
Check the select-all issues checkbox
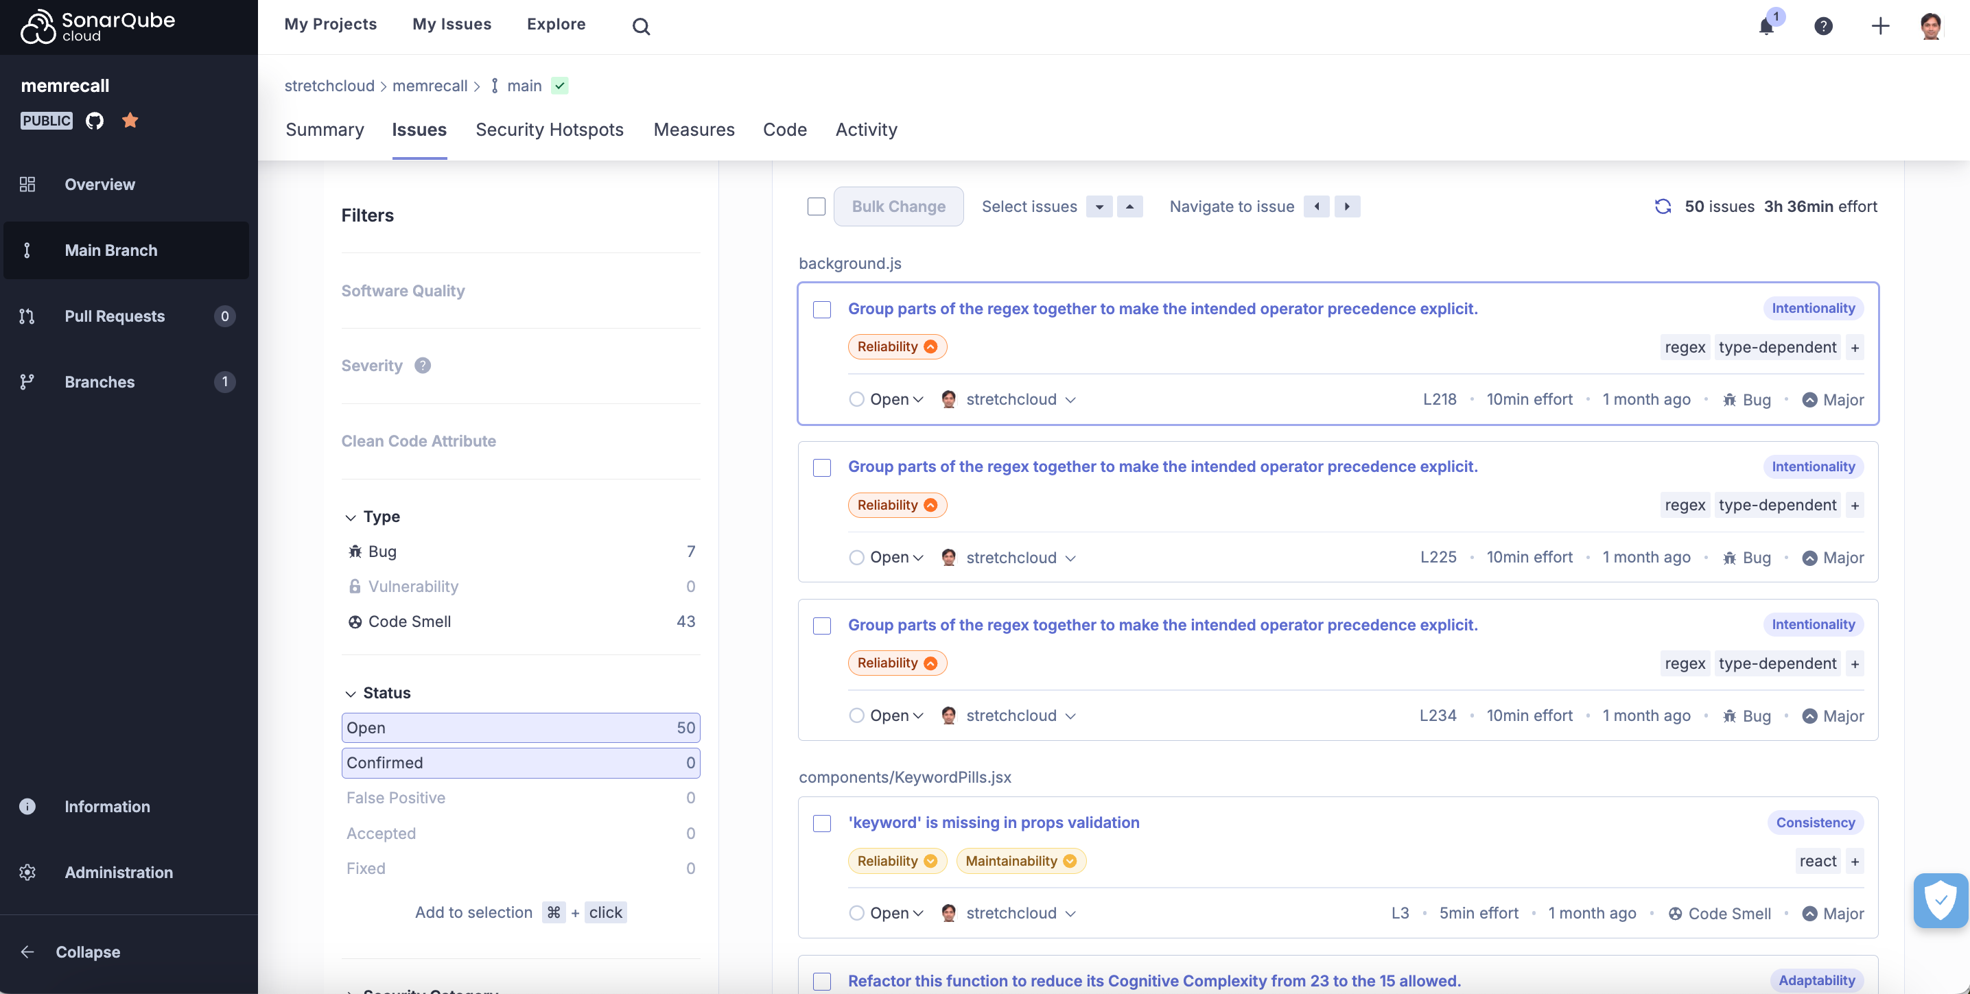tap(816, 206)
